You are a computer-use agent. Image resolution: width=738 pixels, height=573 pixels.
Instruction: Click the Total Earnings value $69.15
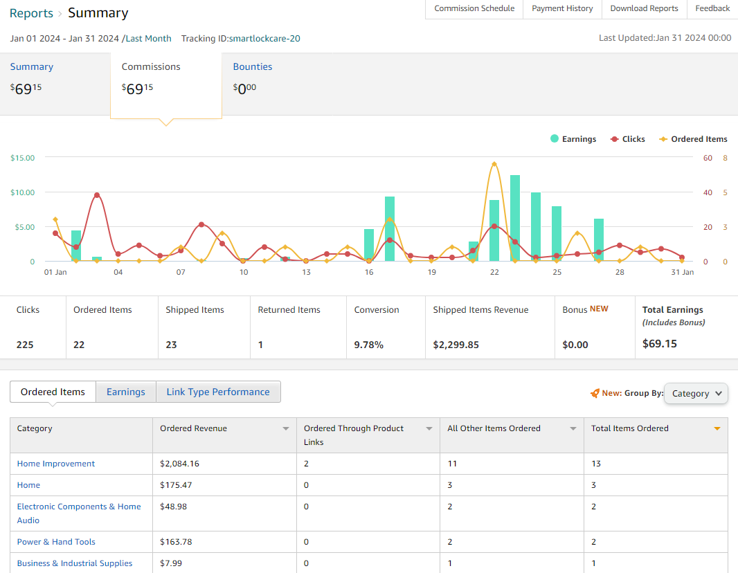(659, 344)
